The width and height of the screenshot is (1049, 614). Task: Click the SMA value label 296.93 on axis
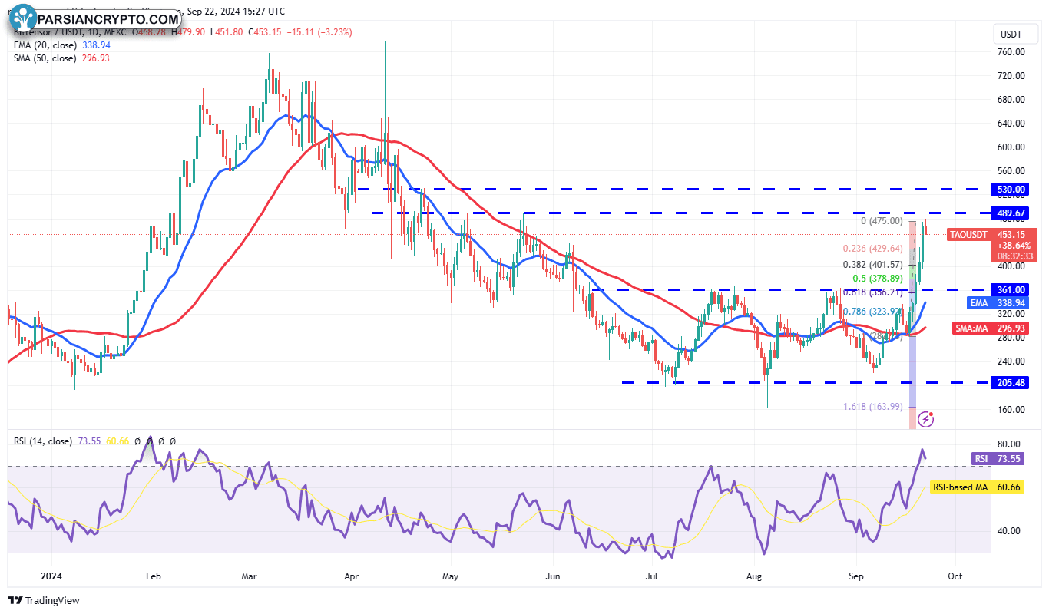1011,328
